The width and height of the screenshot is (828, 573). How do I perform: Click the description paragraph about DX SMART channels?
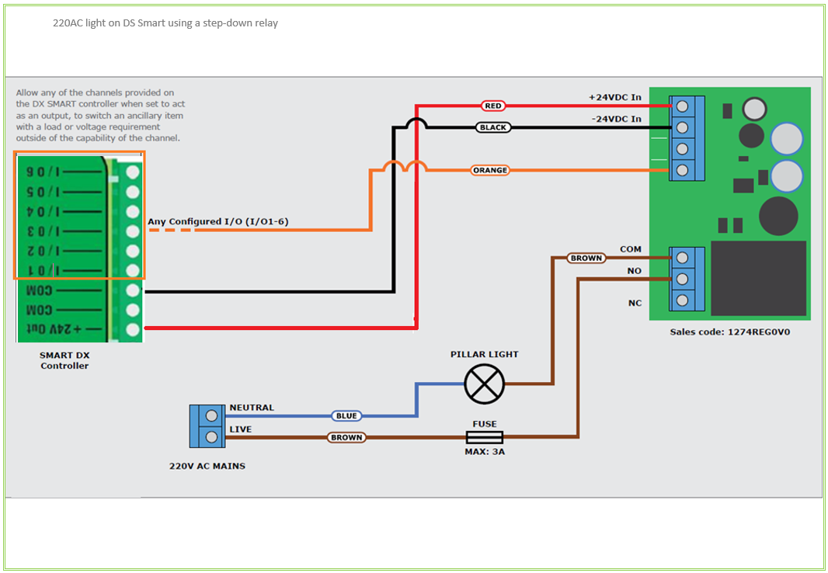(100, 115)
